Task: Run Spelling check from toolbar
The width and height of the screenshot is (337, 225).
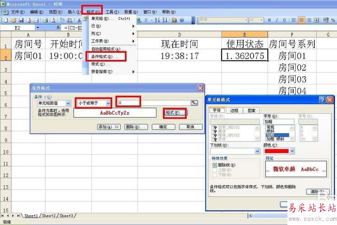Action: pos(62,20)
